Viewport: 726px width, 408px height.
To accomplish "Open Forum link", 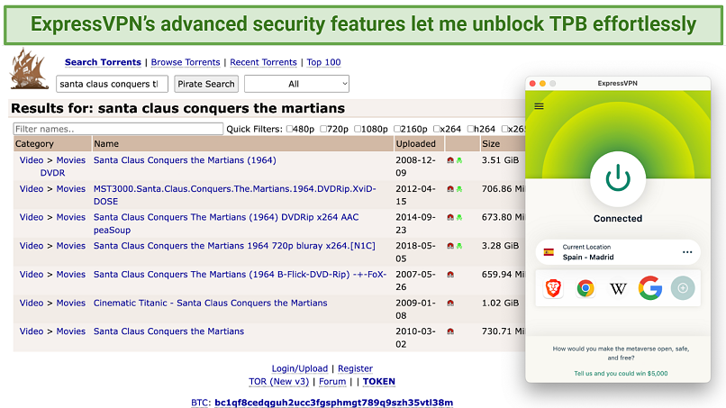I will (x=332, y=382).
